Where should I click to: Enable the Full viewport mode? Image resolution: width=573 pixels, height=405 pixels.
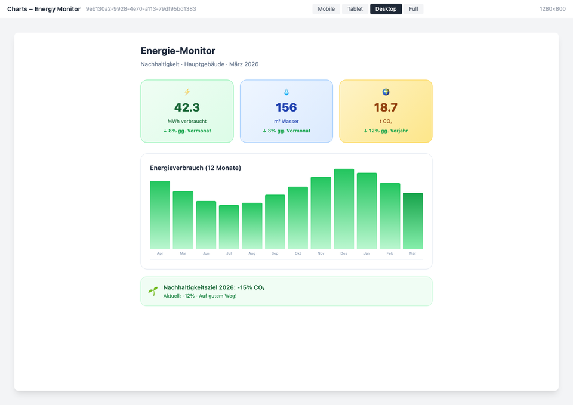click(413, 8)
